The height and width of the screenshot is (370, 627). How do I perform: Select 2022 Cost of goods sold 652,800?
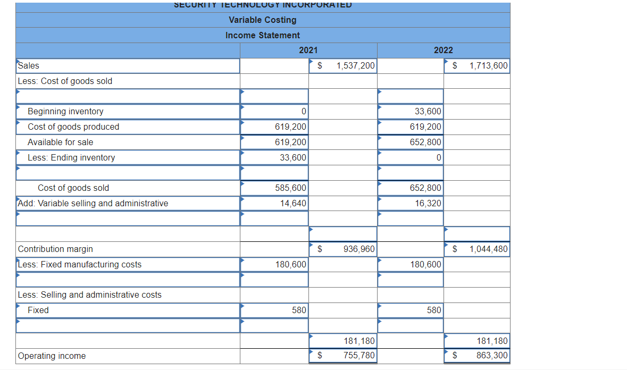pyautogui.click(x=410, y=188)
